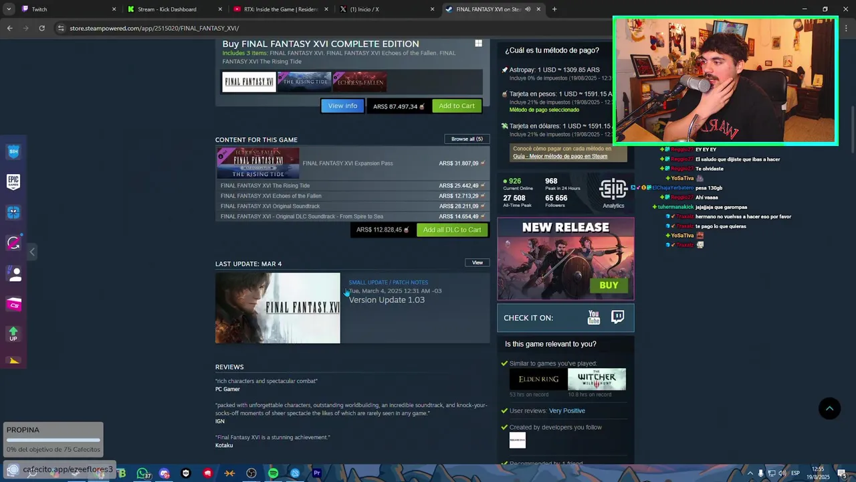
Task: Click The Rising Tide bundle thumbnail
Action: click(305, 82)
